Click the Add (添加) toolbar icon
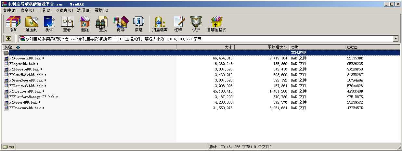 click(13, 24)
